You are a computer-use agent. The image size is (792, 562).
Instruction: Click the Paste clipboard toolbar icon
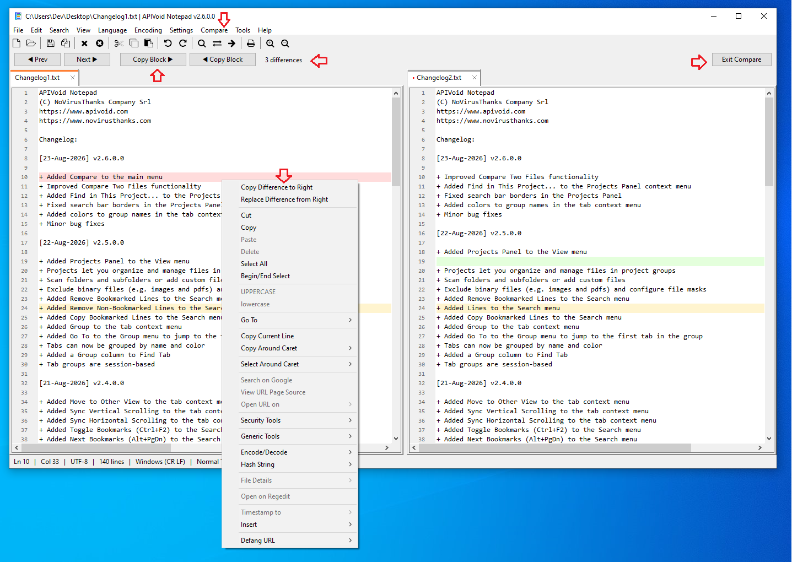(x=149, y=43)
